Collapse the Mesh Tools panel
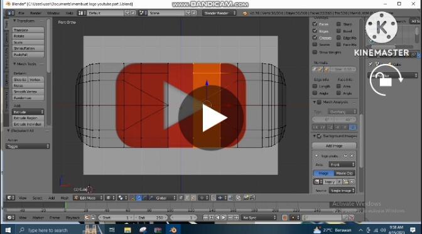 pos(14,64)
